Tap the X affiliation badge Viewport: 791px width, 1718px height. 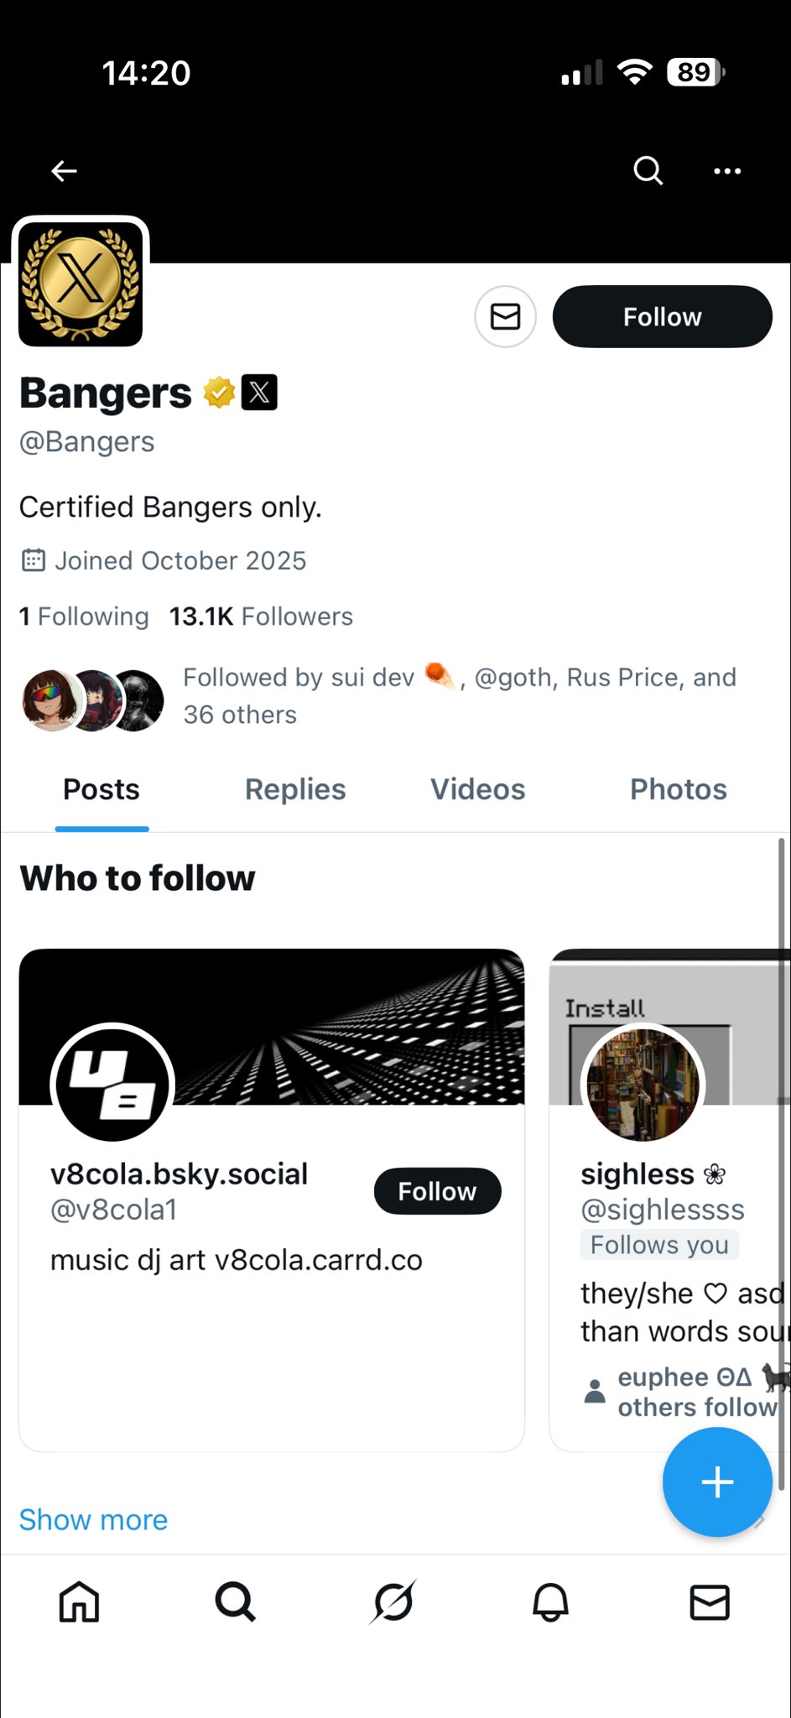[259, 393]
